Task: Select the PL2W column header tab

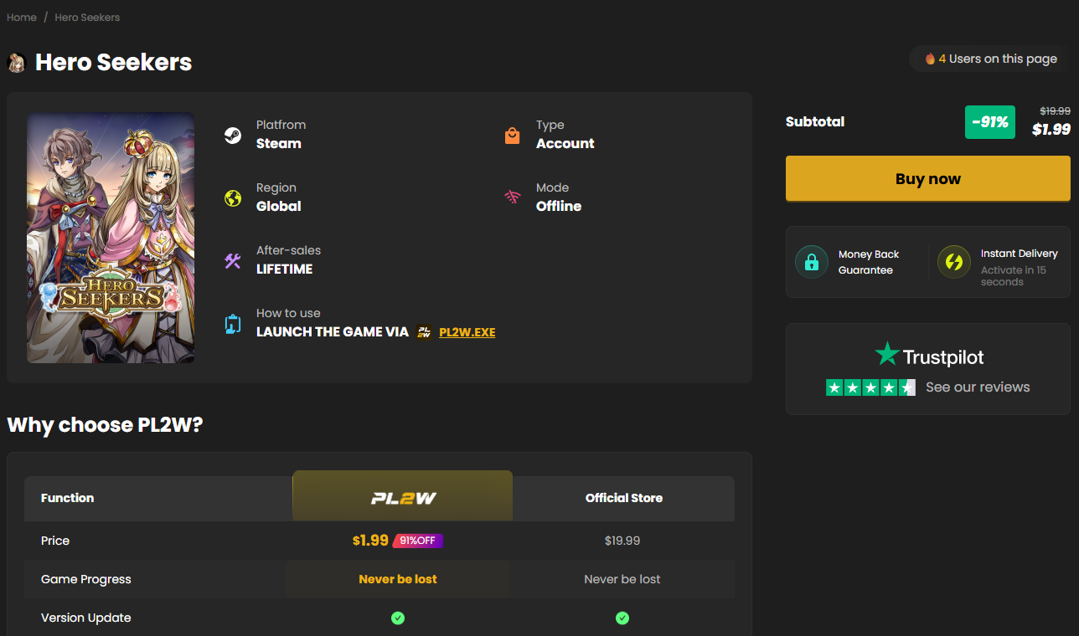Action: coord(402,496)
